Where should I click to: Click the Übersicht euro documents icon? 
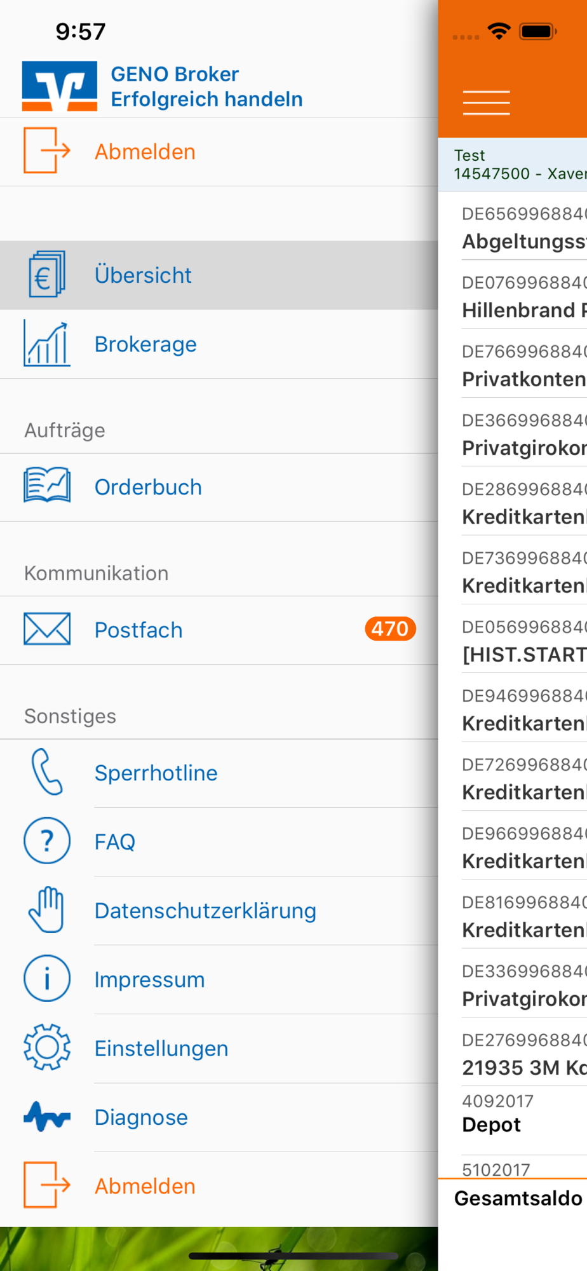[x=47, y=275]
